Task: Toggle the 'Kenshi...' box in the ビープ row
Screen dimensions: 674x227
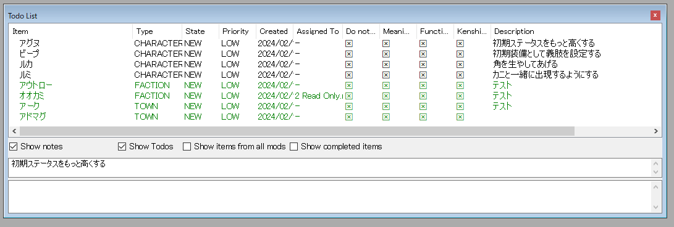Action: point(460,54)
